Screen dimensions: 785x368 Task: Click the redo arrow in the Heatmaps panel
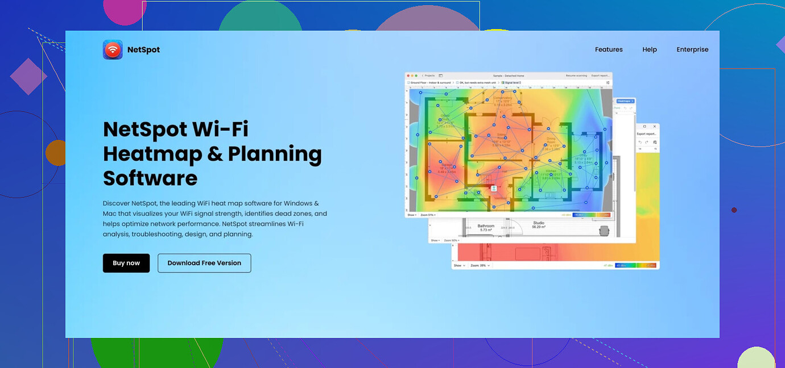[x=631, y=108]
